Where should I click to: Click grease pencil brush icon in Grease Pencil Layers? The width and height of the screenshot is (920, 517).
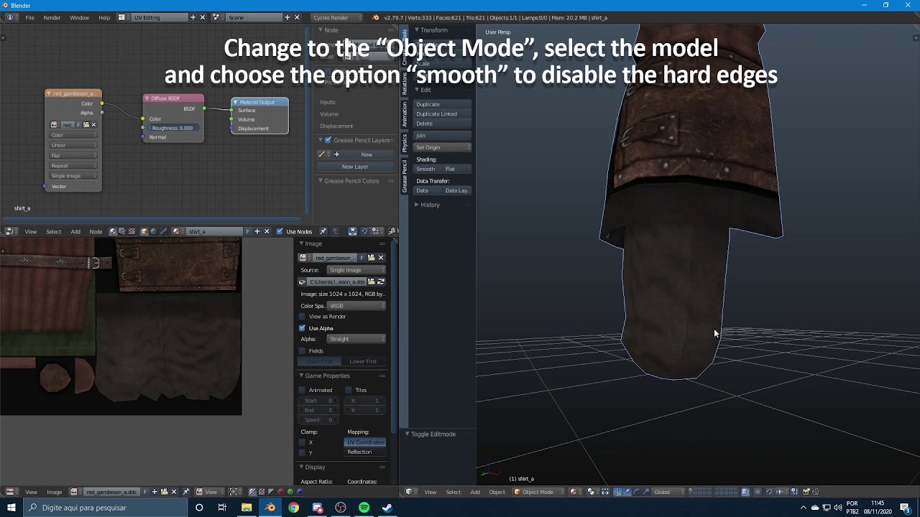(323, 154)
